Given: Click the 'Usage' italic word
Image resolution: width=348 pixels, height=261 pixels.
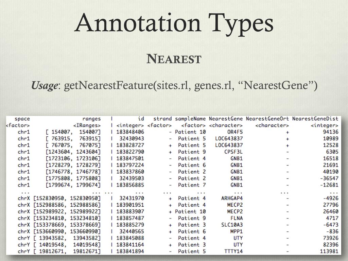Looking at the screenshot, I should tap(45, 86).
